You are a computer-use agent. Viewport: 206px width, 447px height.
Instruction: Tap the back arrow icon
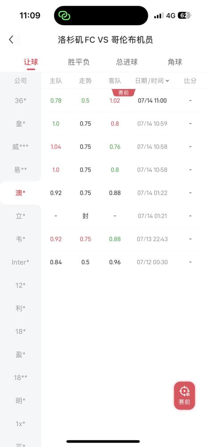(11, 40)
